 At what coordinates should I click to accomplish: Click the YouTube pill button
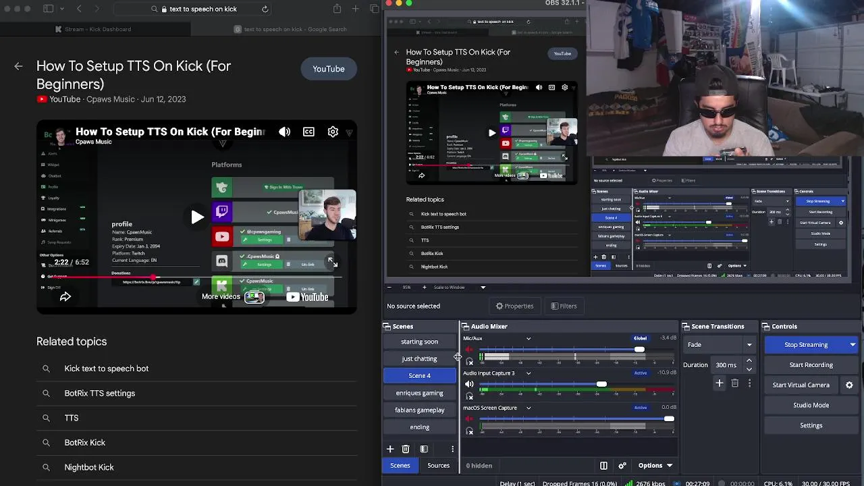[329, 69]
